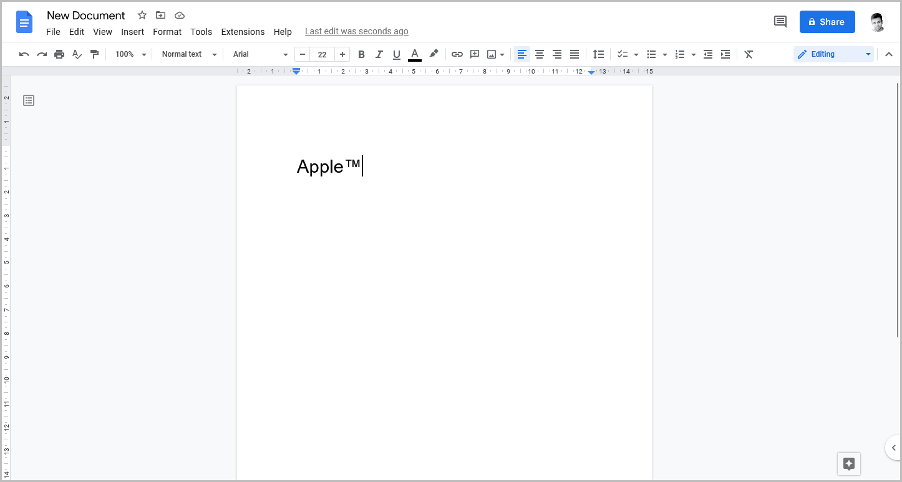
Task: Open the text color picker
Action: [x=414, y=54]
